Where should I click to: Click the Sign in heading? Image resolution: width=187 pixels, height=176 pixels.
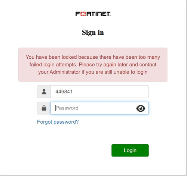point(93,33)
